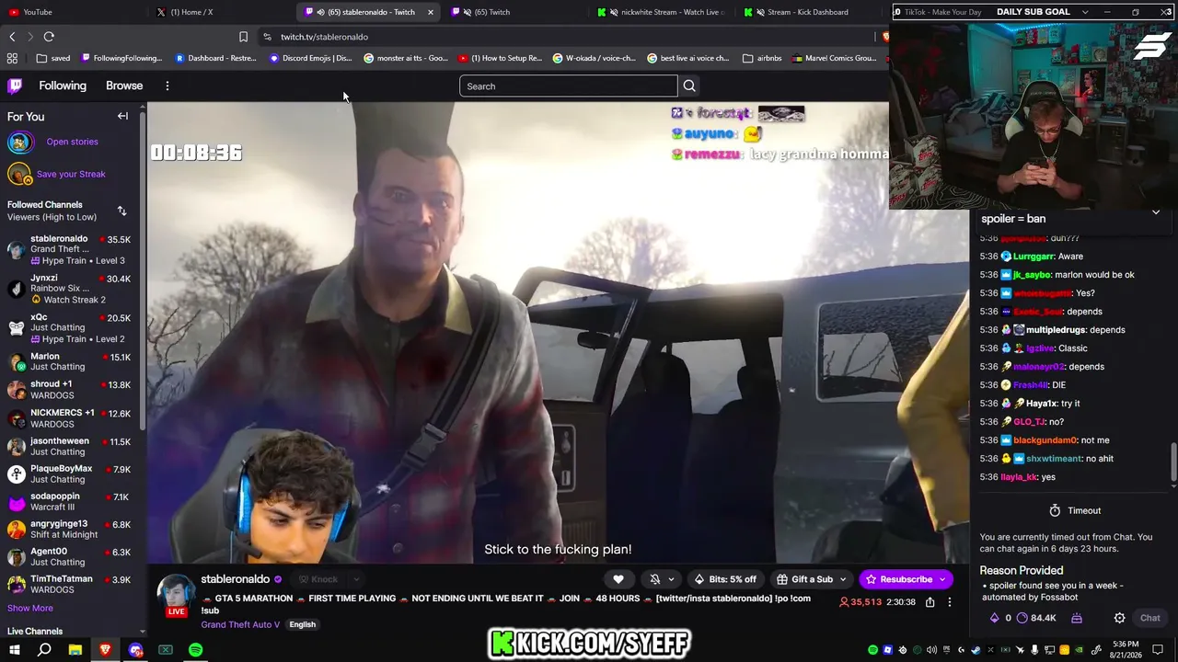The height and width of the screenshot is (662, 1178).
Task: Open Windows taskbar search
Action: click(44, 650)
